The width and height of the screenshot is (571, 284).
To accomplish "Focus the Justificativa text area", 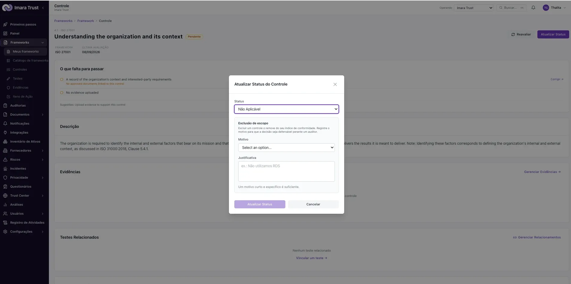I will coord(287,171).
